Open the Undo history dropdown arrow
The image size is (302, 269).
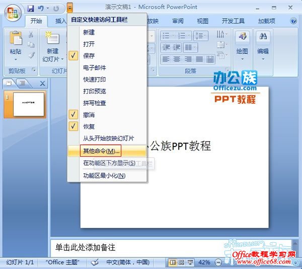(48, 8)
